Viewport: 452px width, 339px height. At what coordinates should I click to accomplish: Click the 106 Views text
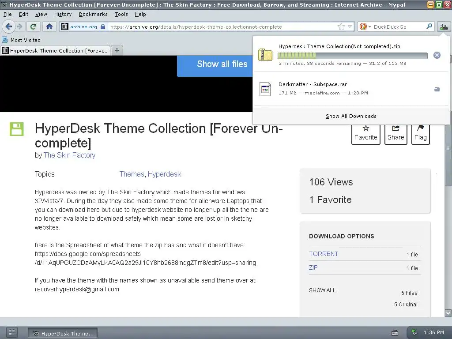click(x=331, y=182)
